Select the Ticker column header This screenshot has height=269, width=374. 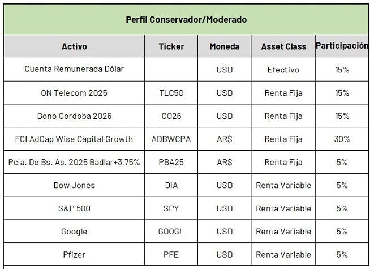(171, 46)
